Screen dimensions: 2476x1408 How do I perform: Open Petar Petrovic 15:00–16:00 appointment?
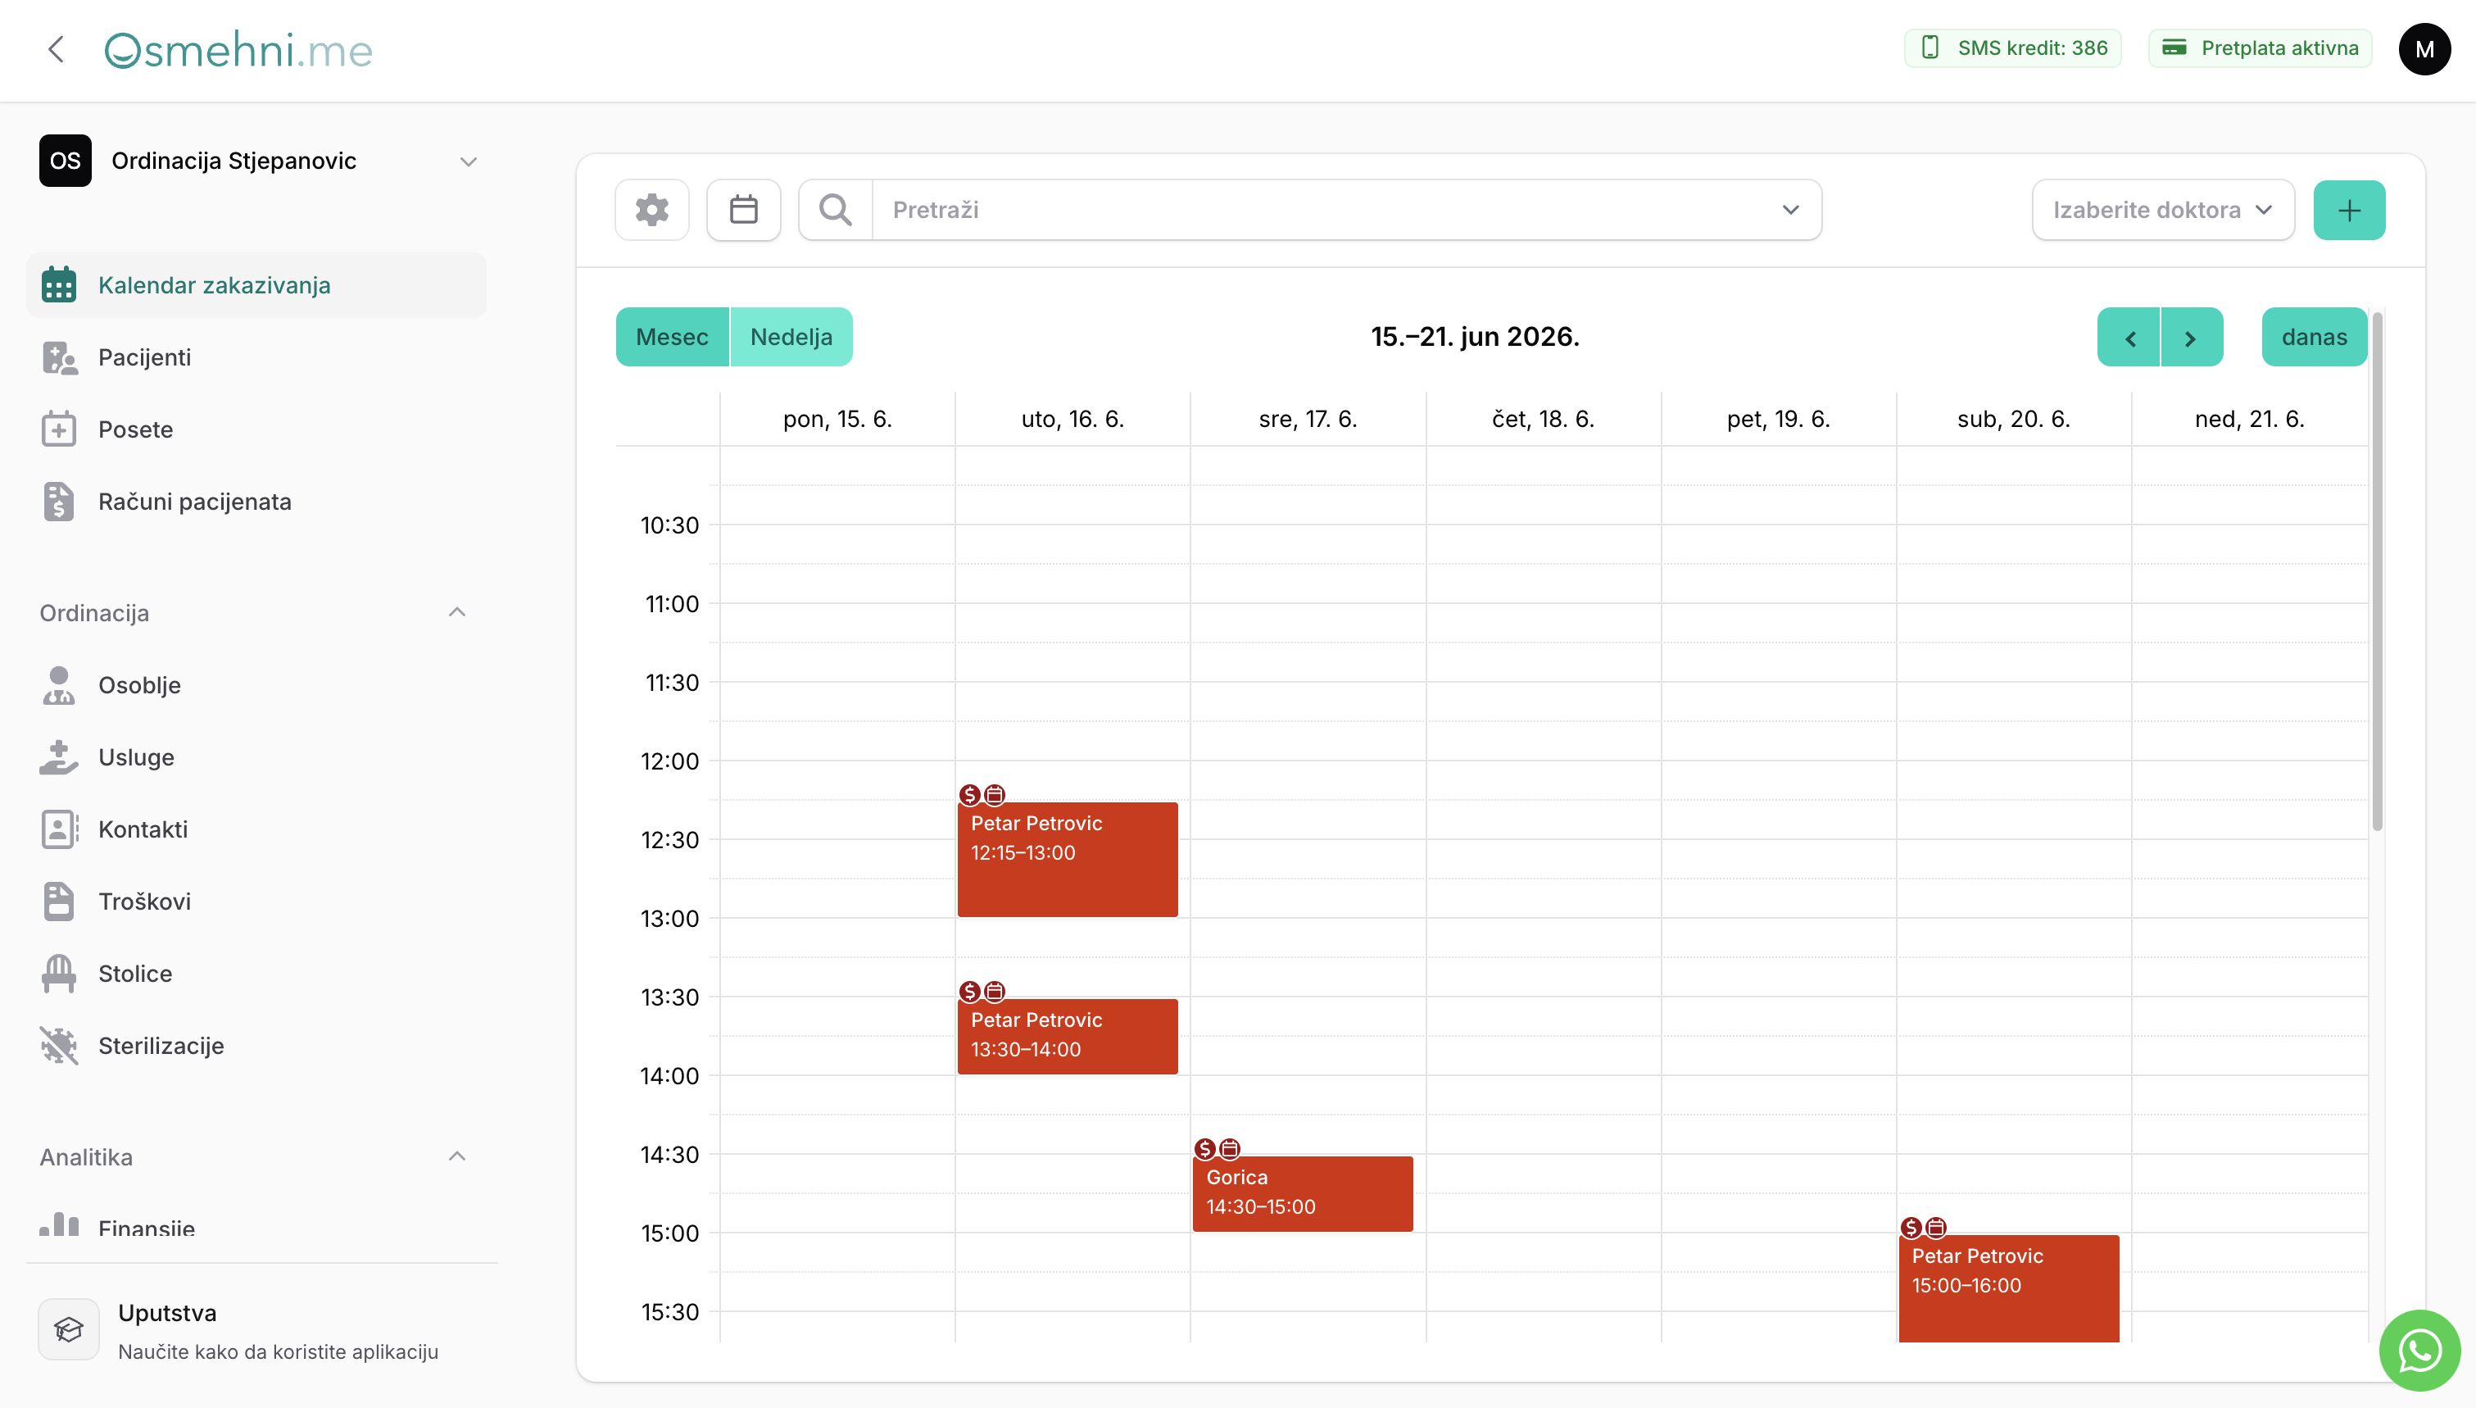click(2008, 1288)
